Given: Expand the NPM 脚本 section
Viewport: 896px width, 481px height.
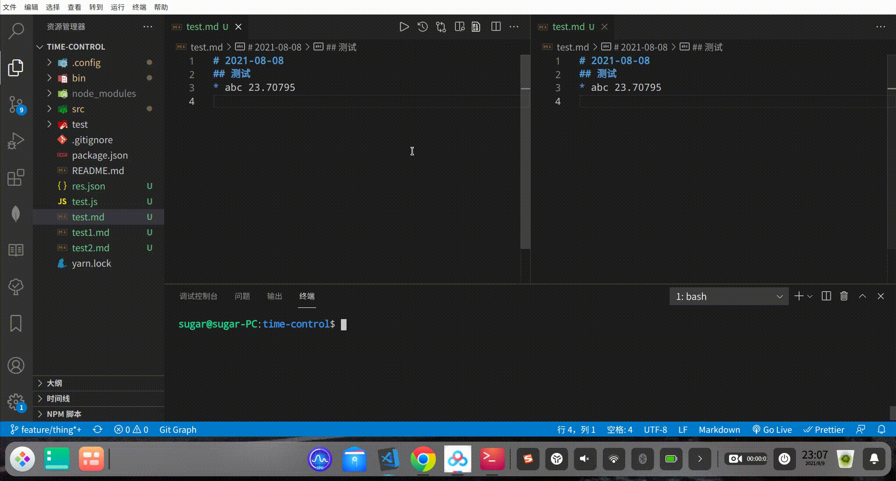Looking at the screenshot, I should coord(99,414).
